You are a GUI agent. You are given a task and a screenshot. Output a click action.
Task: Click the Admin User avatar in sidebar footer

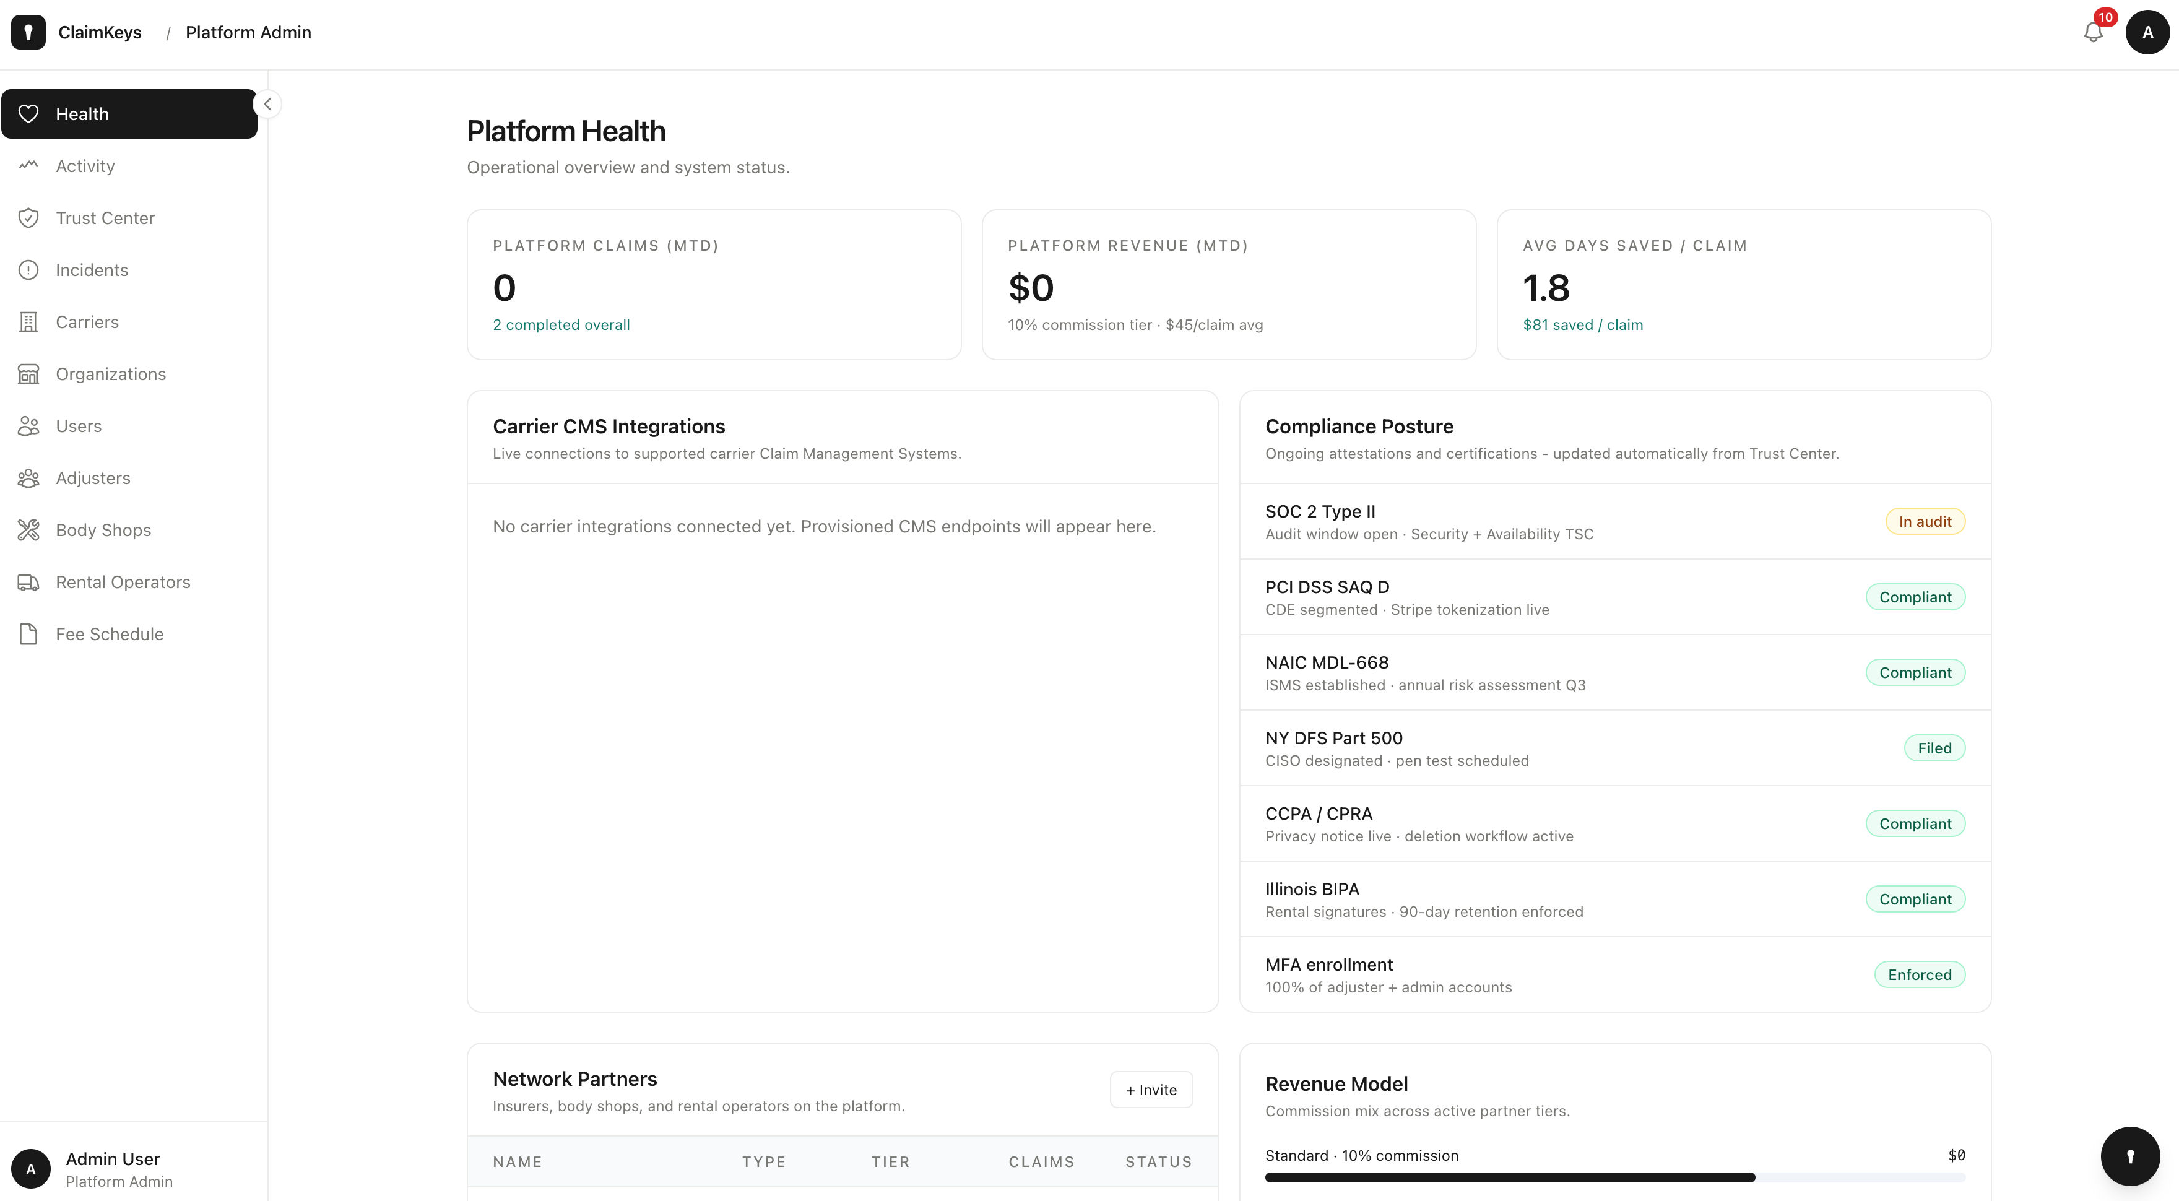[30, 1169]
